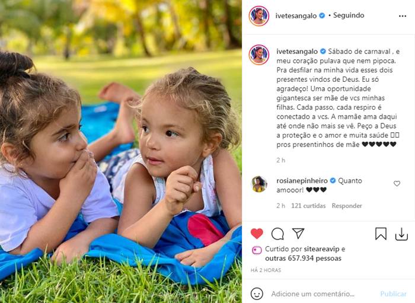Show the outras 657.934 pessoas likes list
This screenshot has height=303, width=415.
click(x=303, y=259)
